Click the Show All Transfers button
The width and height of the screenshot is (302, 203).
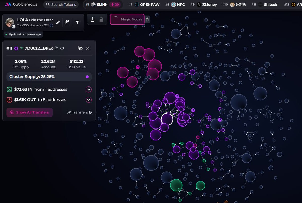point(29,112)
